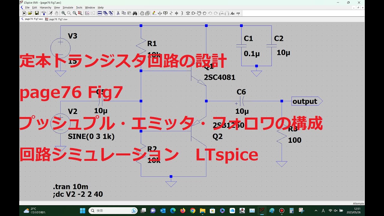Show hidden system tray icons

[x=316, y=211]
